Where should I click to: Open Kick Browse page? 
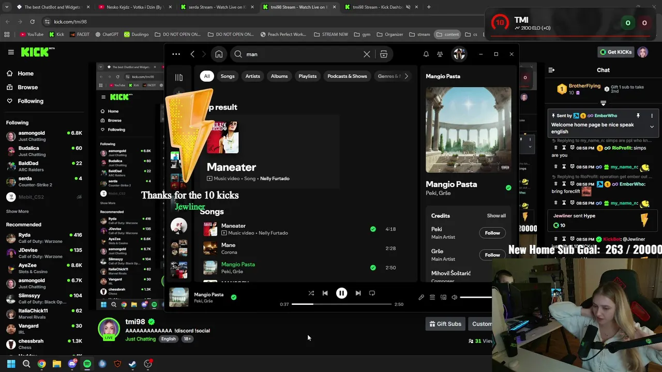27,87
